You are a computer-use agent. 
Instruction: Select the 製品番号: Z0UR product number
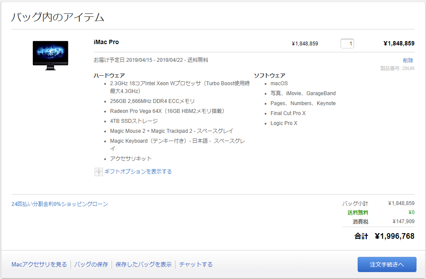click(397, 68)
